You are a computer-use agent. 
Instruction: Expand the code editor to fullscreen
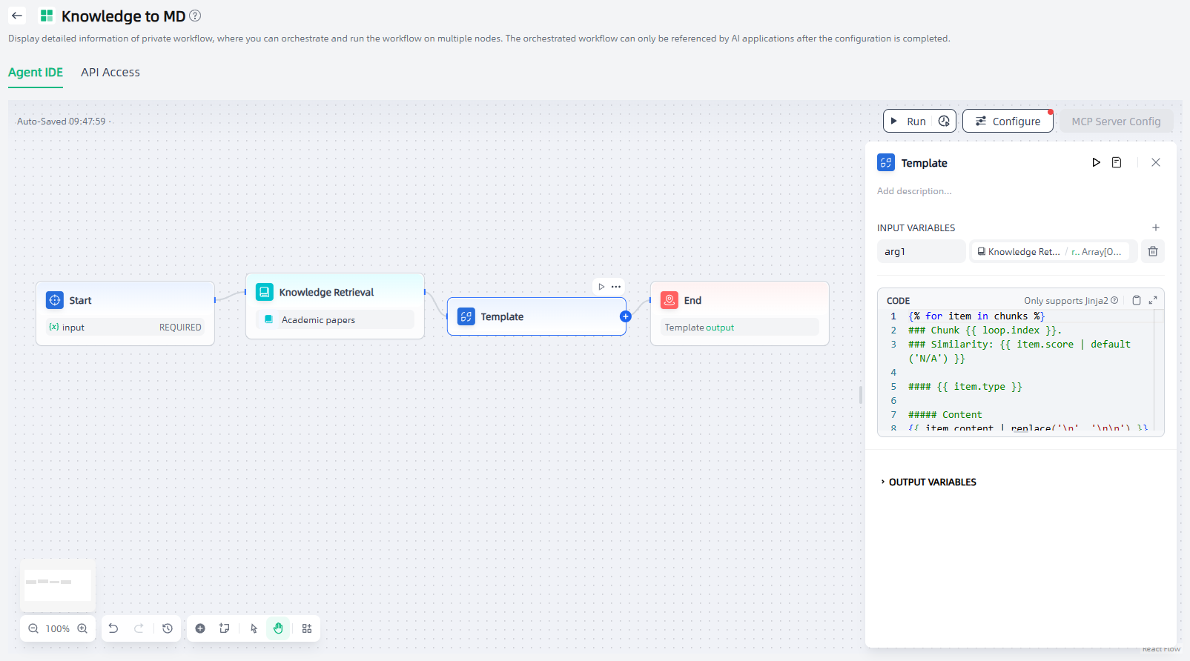click(1153, 300)
